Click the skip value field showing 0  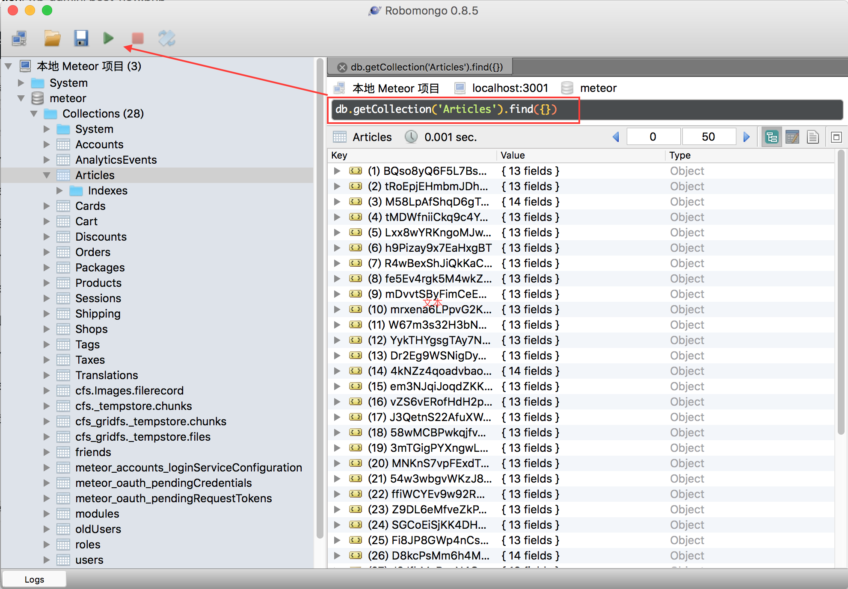coord(653,137)
